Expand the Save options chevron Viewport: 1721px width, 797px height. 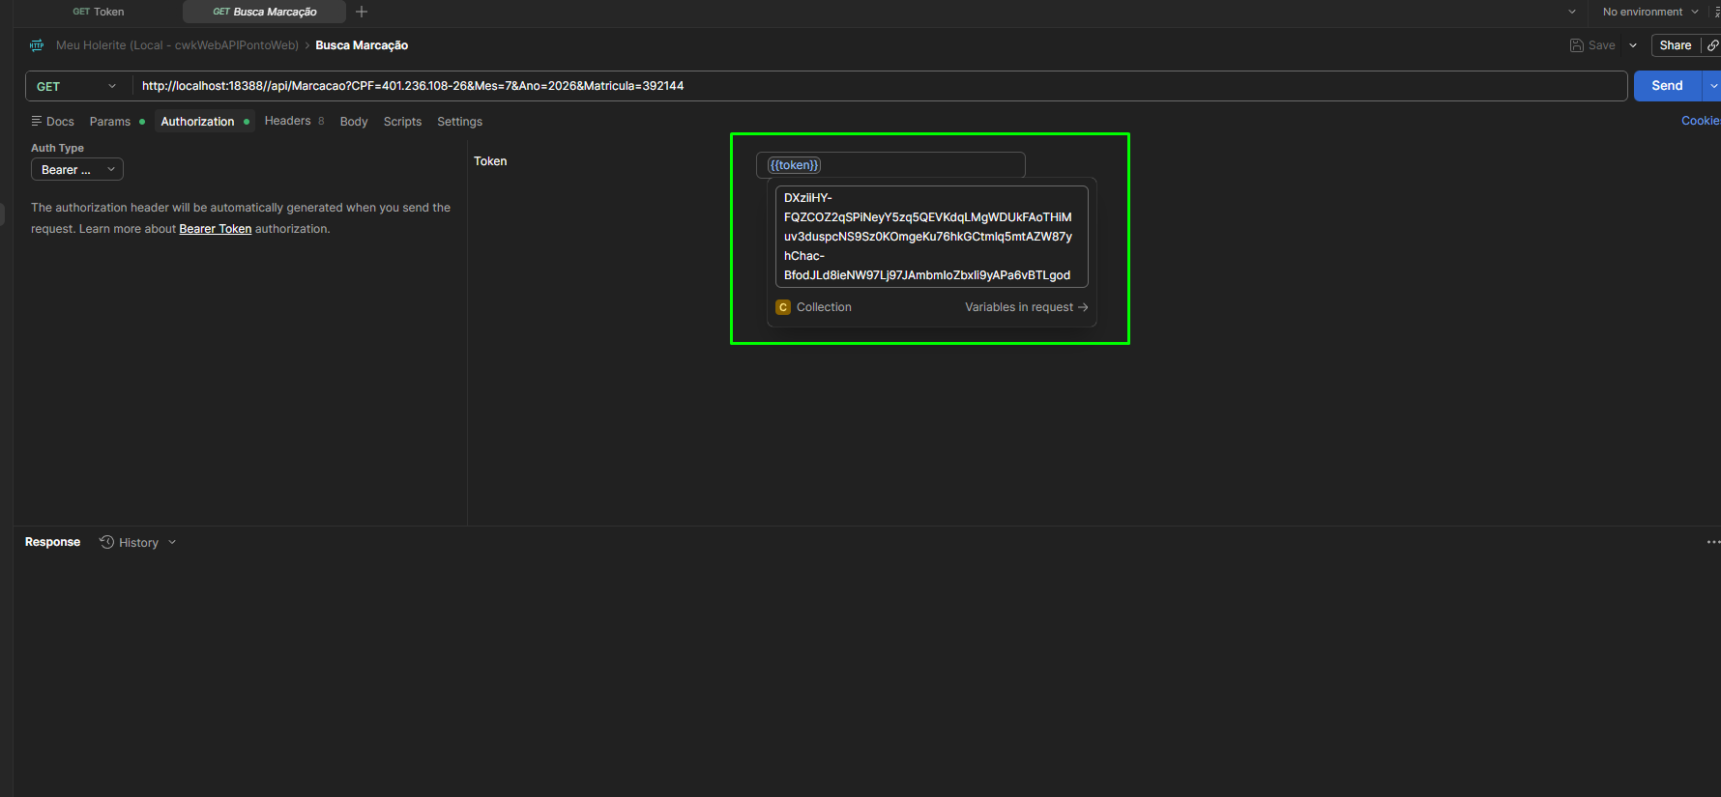(x=1633, y=45)
